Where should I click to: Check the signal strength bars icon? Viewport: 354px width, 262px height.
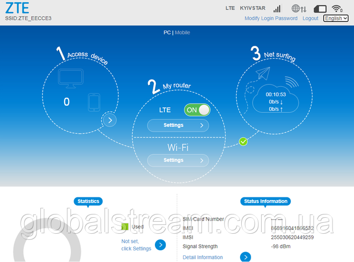point(277,9)
